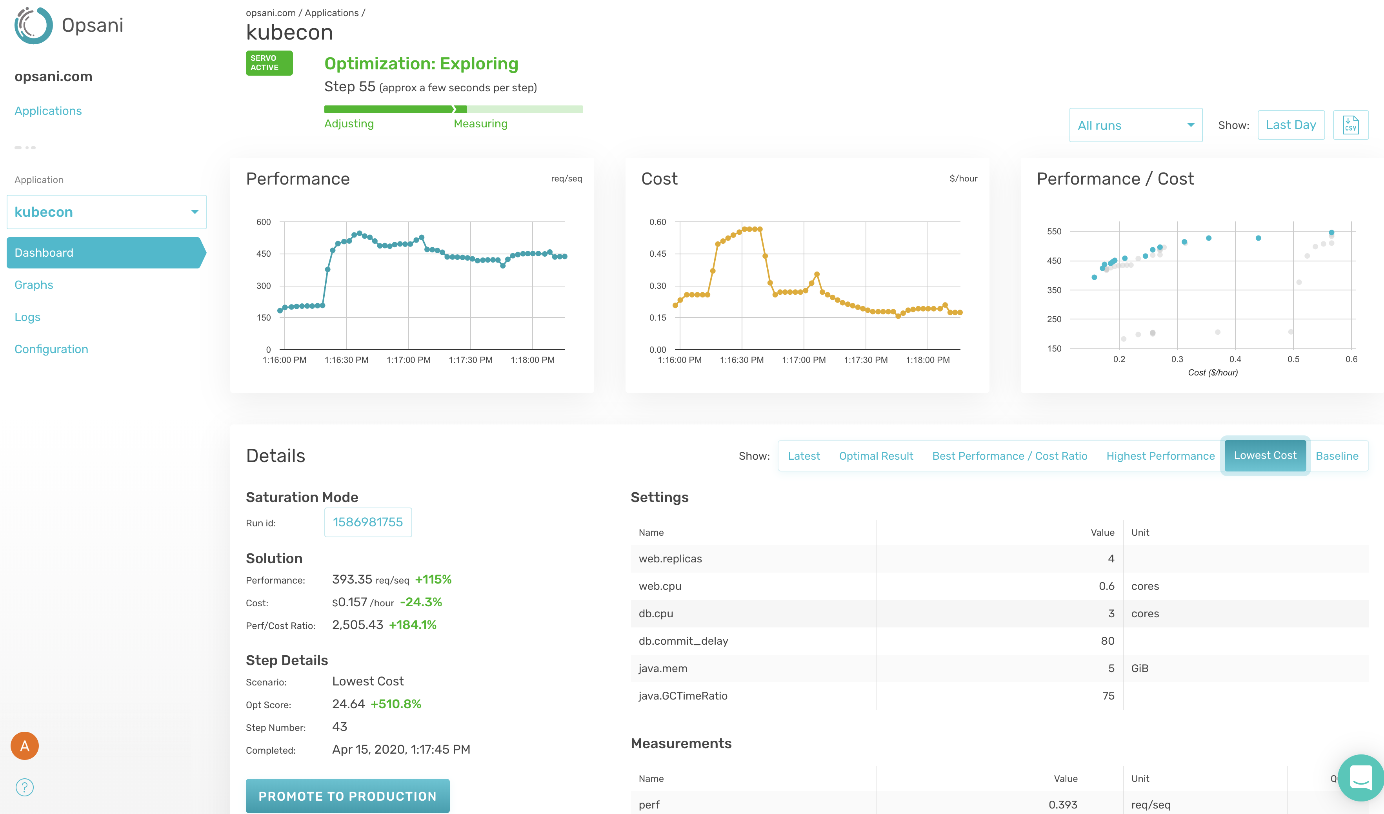The image size is (1384, 814).
Task: Open the Logs sidebar section
Action: (x=27, y=317)
